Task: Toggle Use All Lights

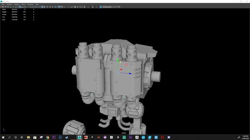Action: 52,7
